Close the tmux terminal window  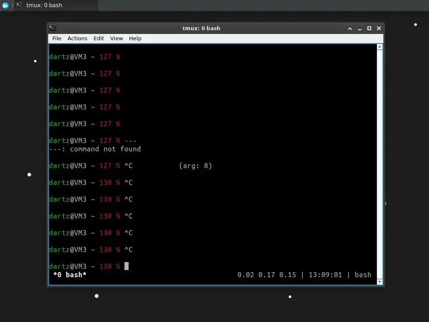[x=379, y=29]
